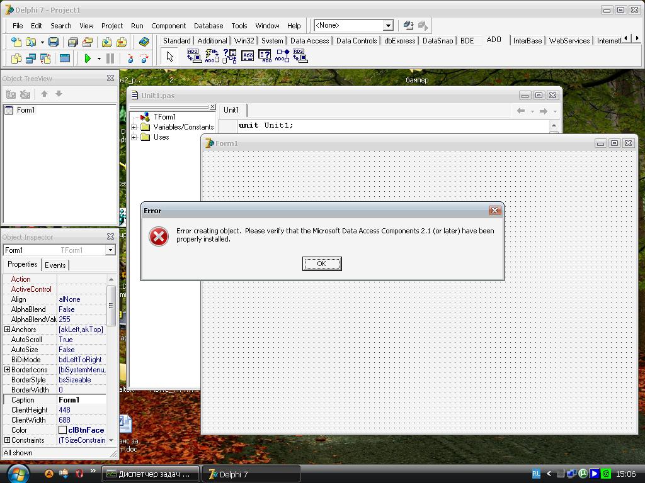Click the Step Over debug icon
Viewport: 645px width, 483px height.
click(144, 58)
